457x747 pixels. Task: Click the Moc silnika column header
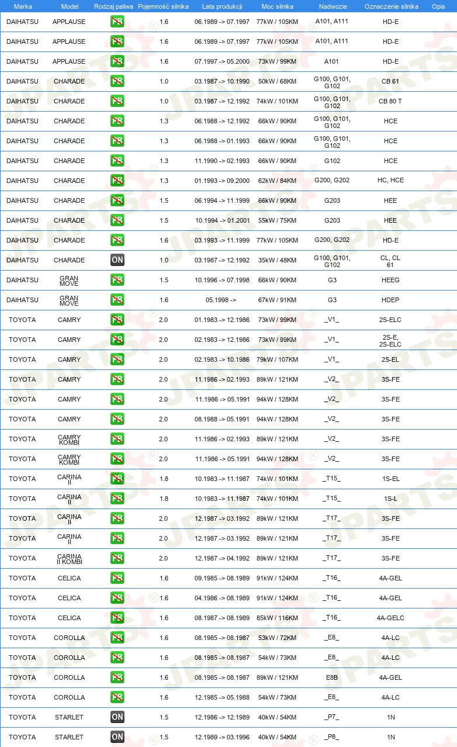point(277,6)
